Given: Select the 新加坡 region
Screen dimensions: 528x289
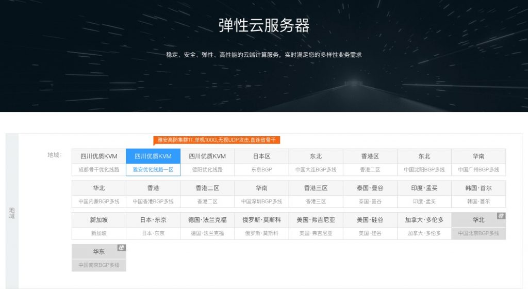Looking at the screenshot, I should pyautogui.click(x=99, y=226).
